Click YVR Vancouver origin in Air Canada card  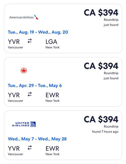tap(15, 97)
